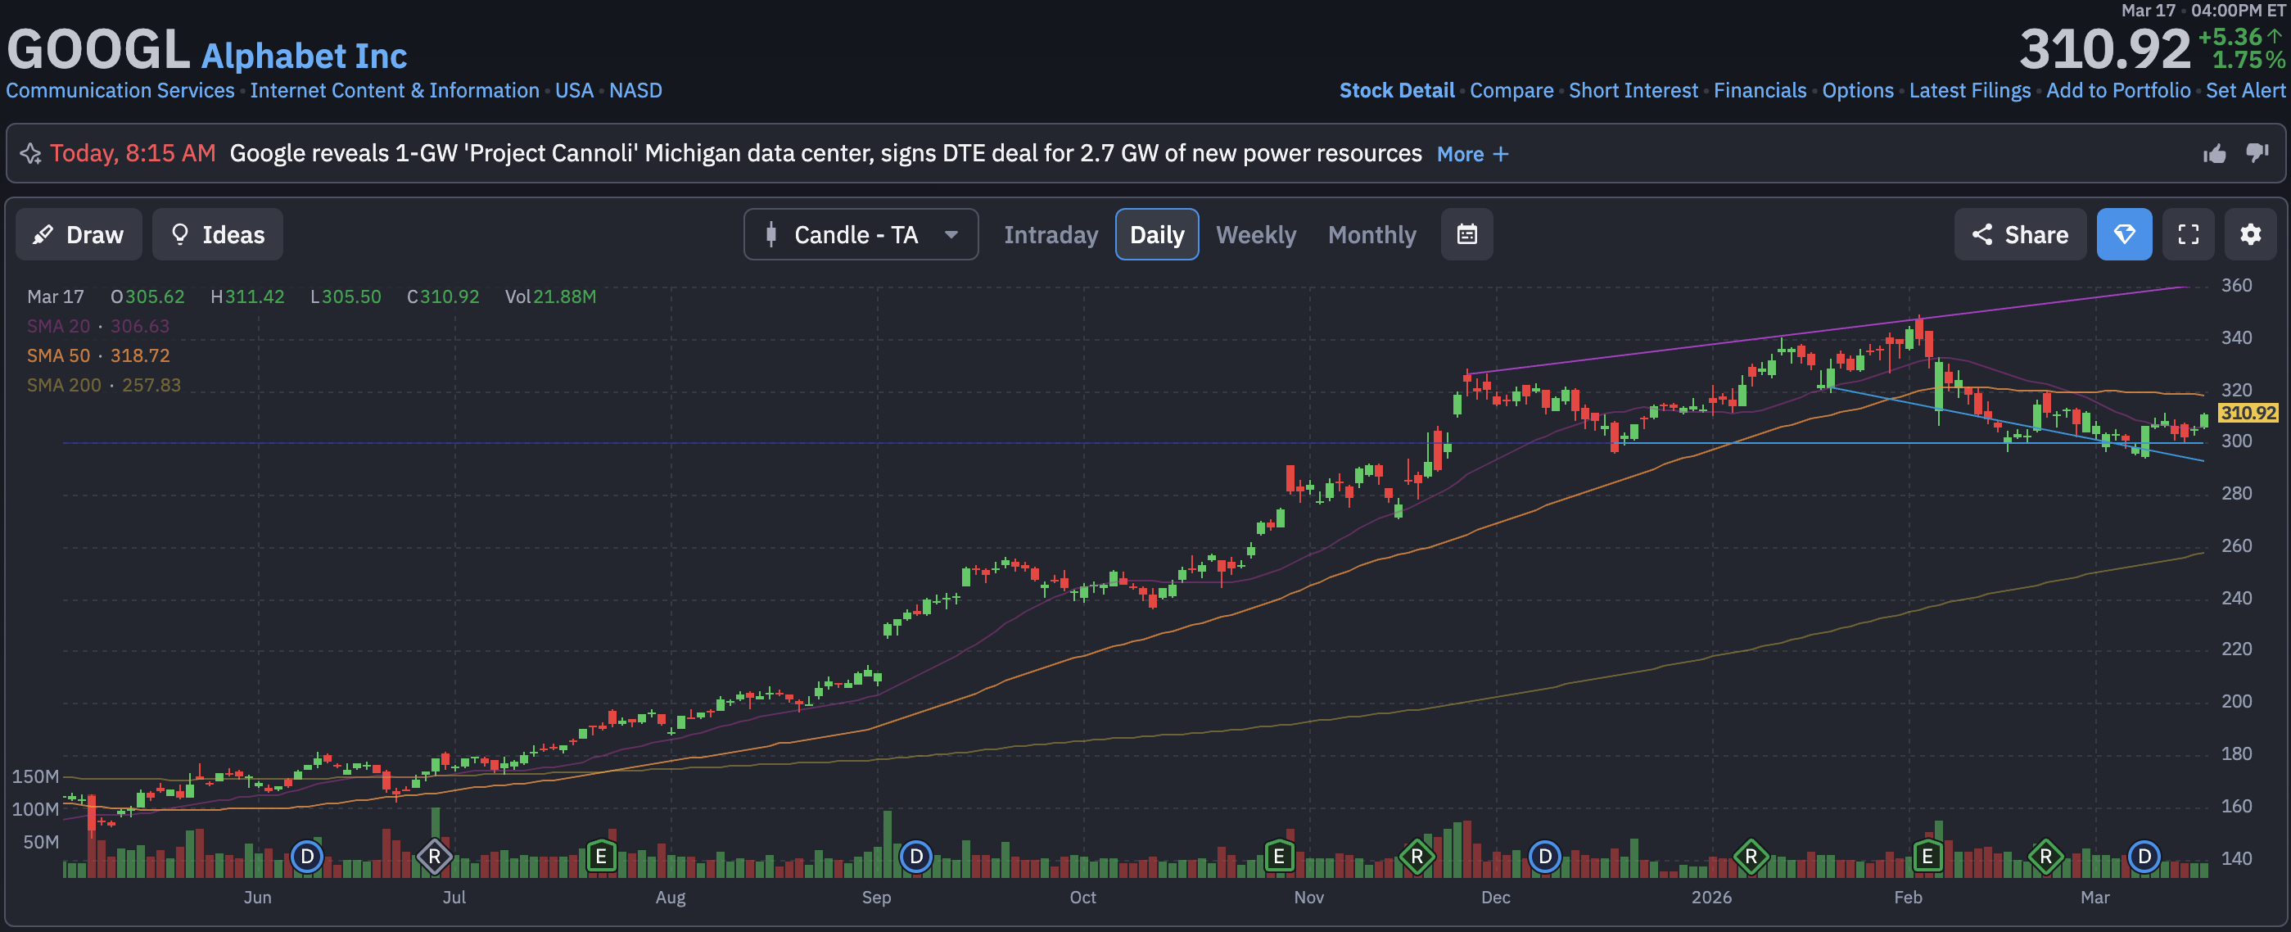Click the Share button

(2019, 235)
